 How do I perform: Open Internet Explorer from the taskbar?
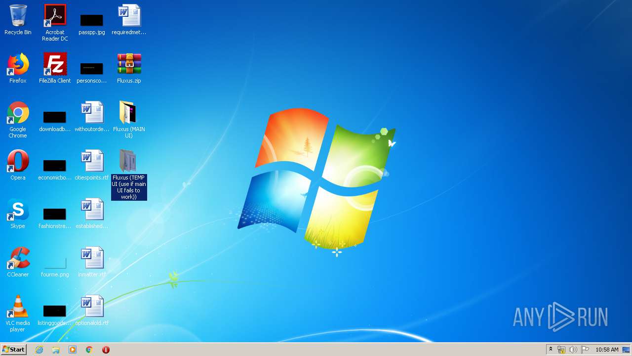[x=39, y=350]
